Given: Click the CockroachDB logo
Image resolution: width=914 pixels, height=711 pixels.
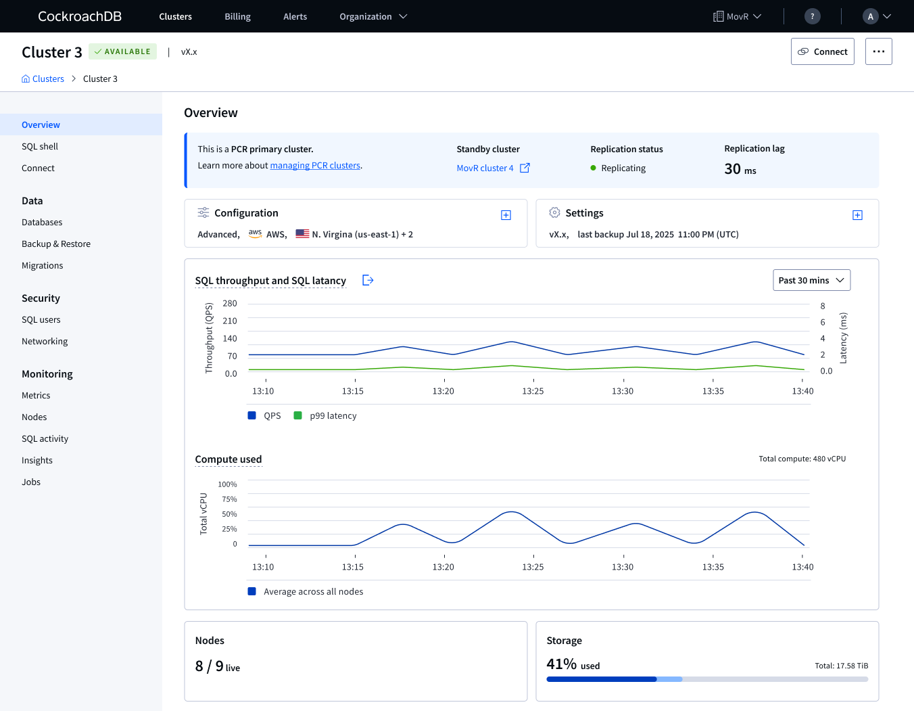Looking at the screenshot, I should (x=80, y=16).
